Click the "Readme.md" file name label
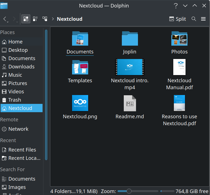 [x=130, y=117]
